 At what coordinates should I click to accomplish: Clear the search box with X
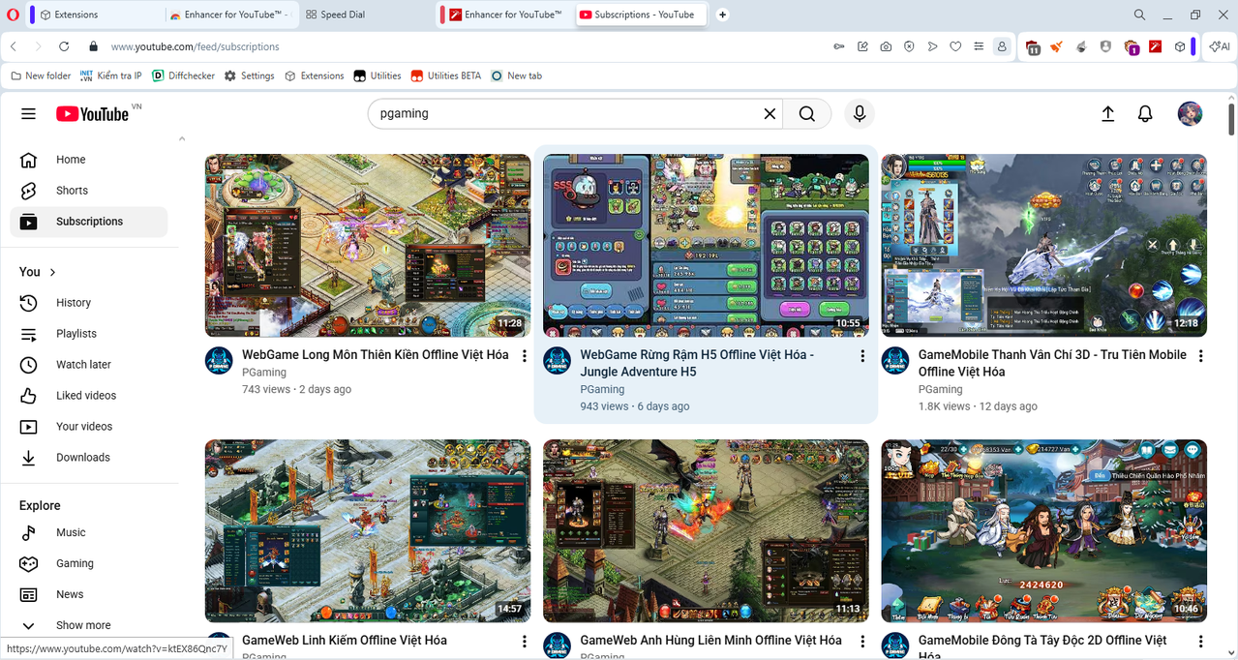[x=770, y=113]
